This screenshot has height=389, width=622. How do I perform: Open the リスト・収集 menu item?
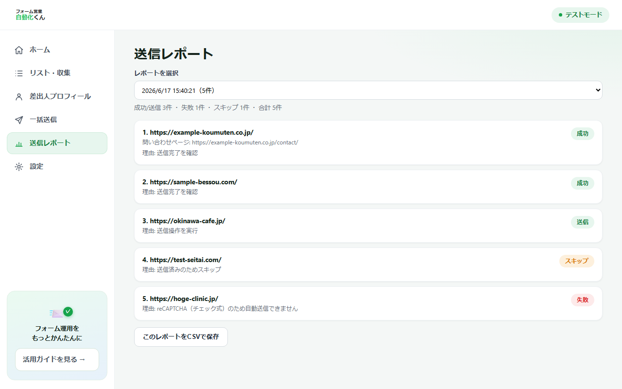(57, 73)
